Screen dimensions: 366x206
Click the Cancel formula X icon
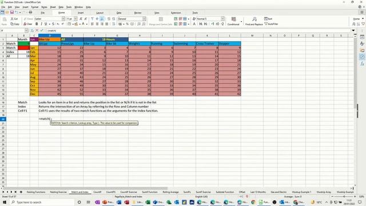(37, 30)
